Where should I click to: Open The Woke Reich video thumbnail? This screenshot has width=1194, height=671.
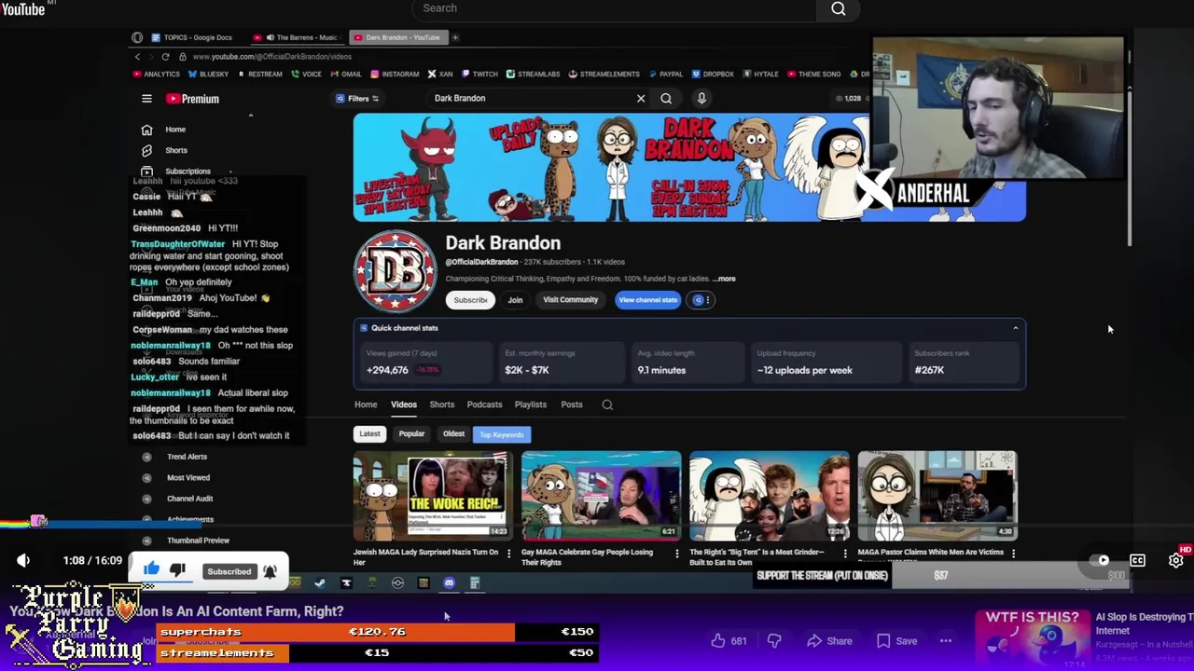click(x=433, y=496)
